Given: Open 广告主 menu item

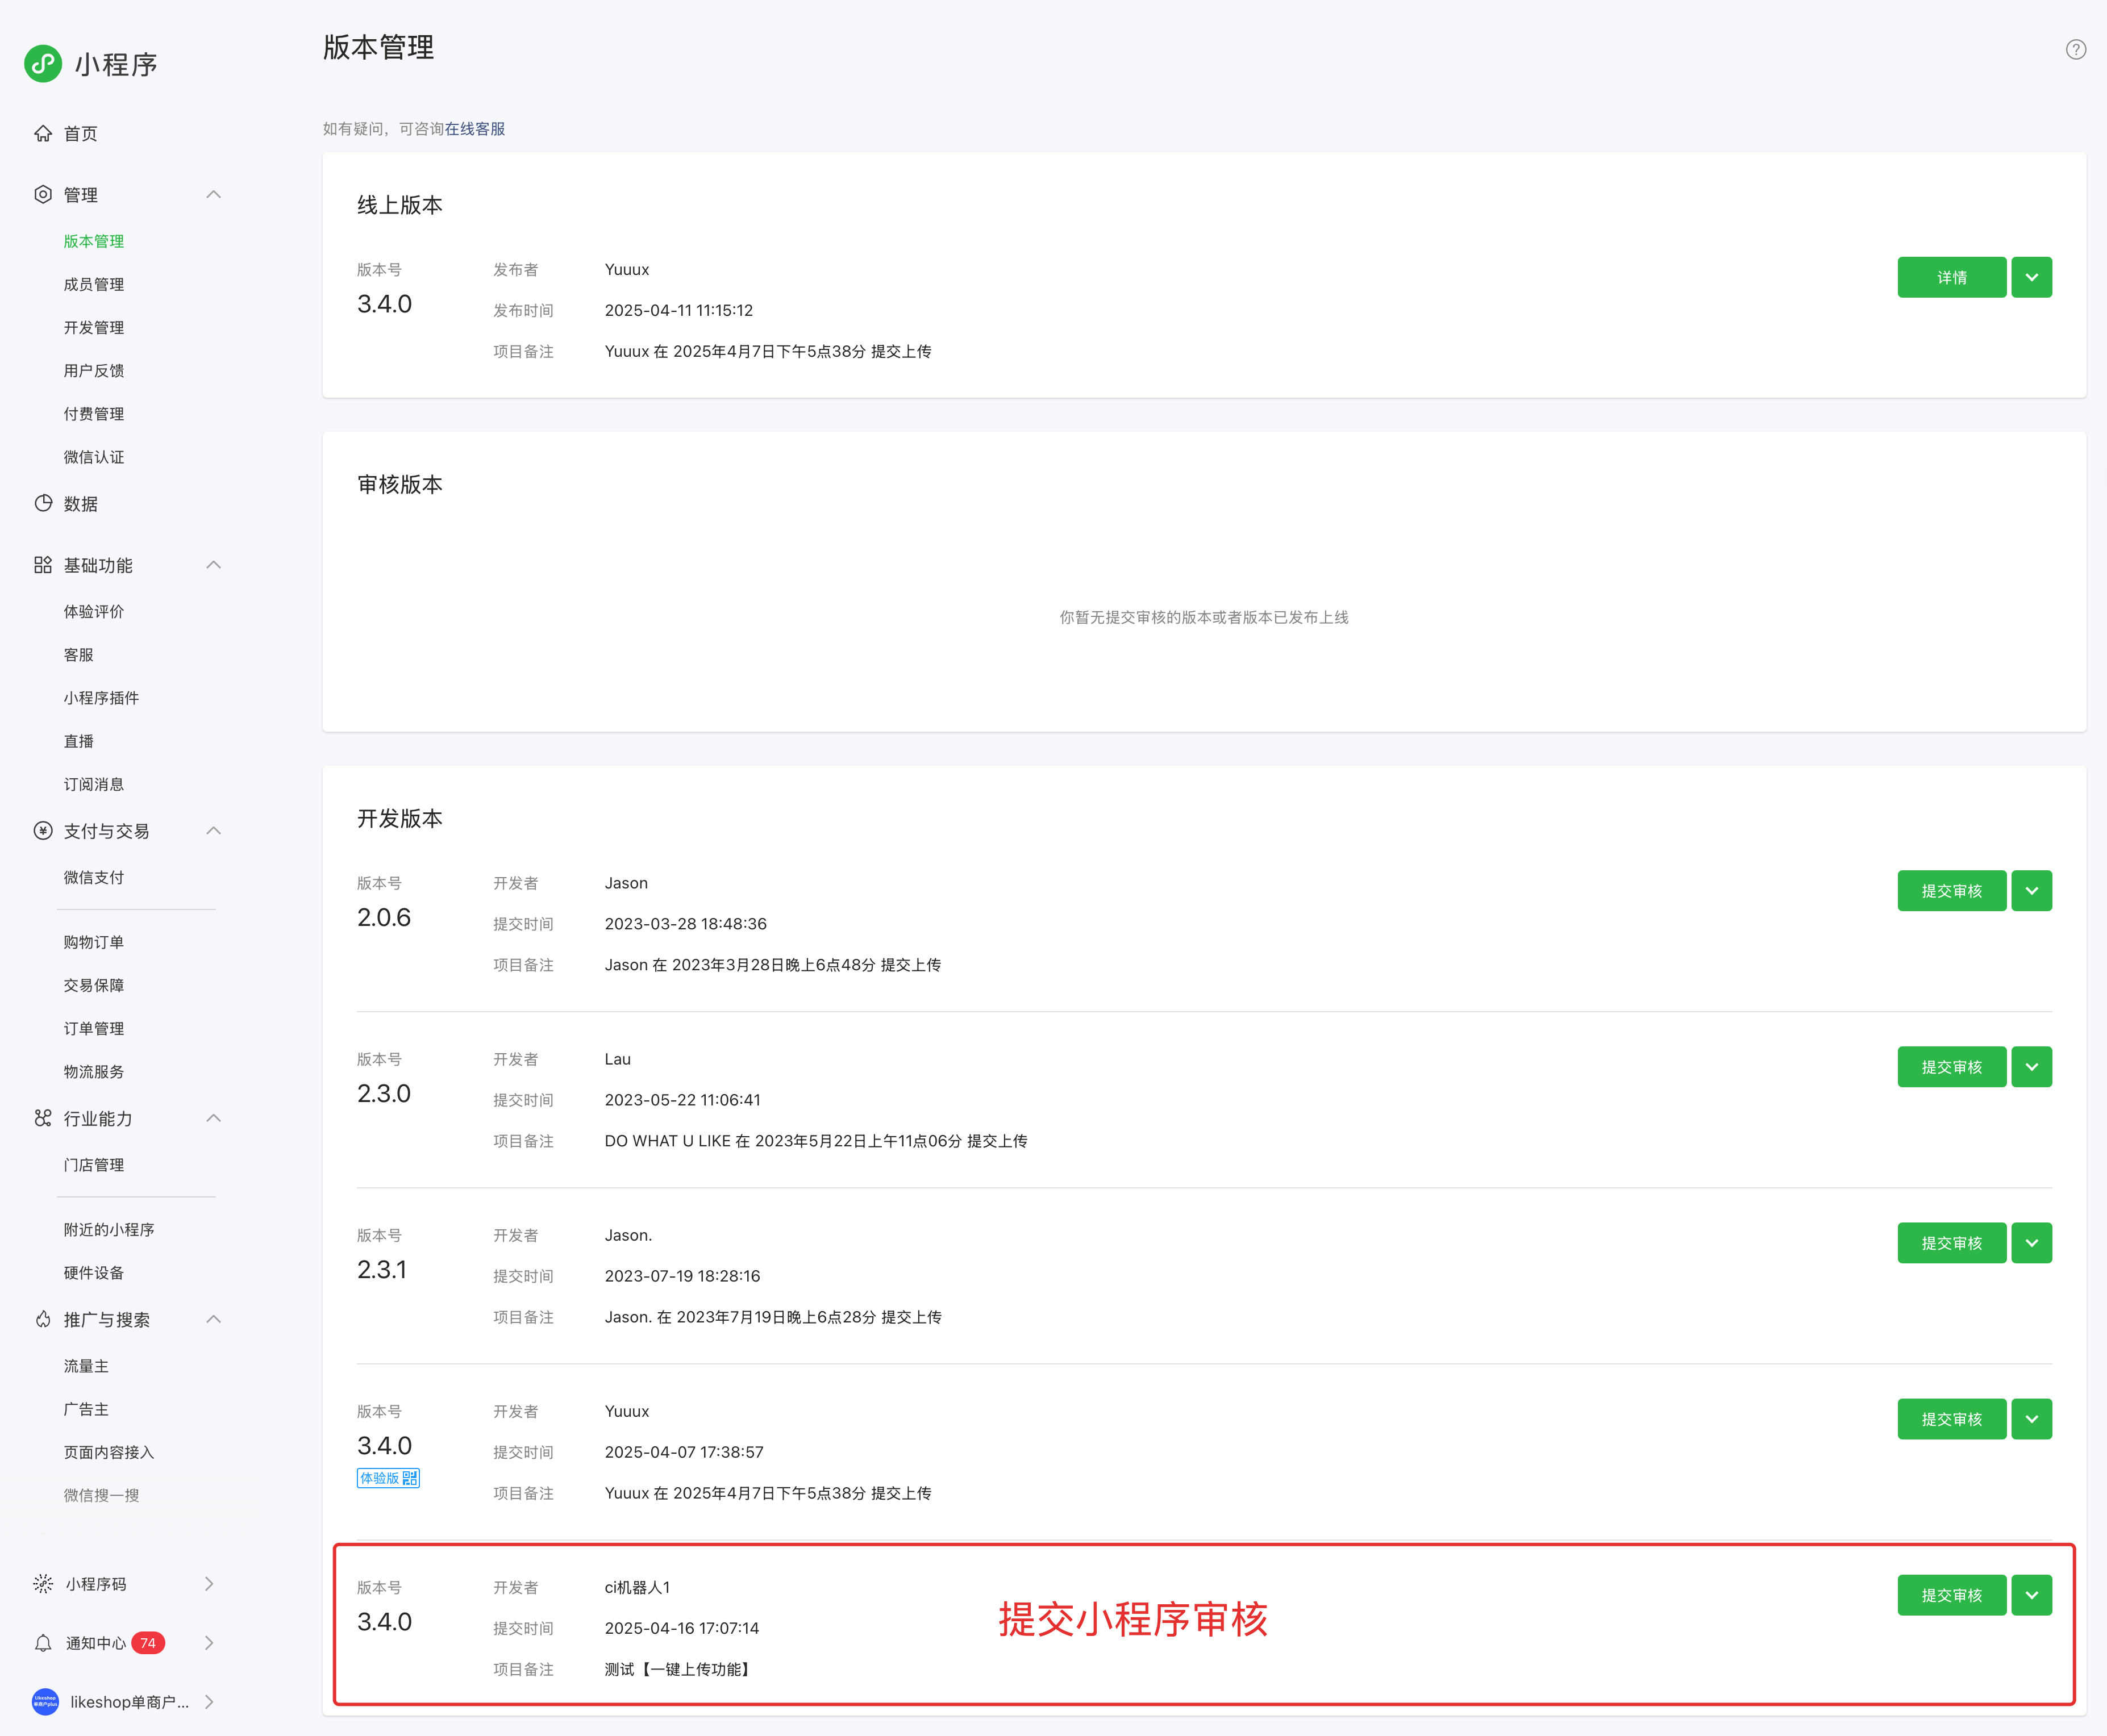Looking at the screenshot, I should click(x=86, y=1408).
